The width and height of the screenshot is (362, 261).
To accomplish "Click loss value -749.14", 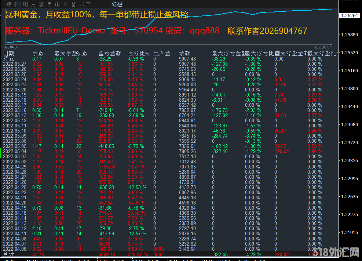I will pyautogui.click(x=106, y=110).
